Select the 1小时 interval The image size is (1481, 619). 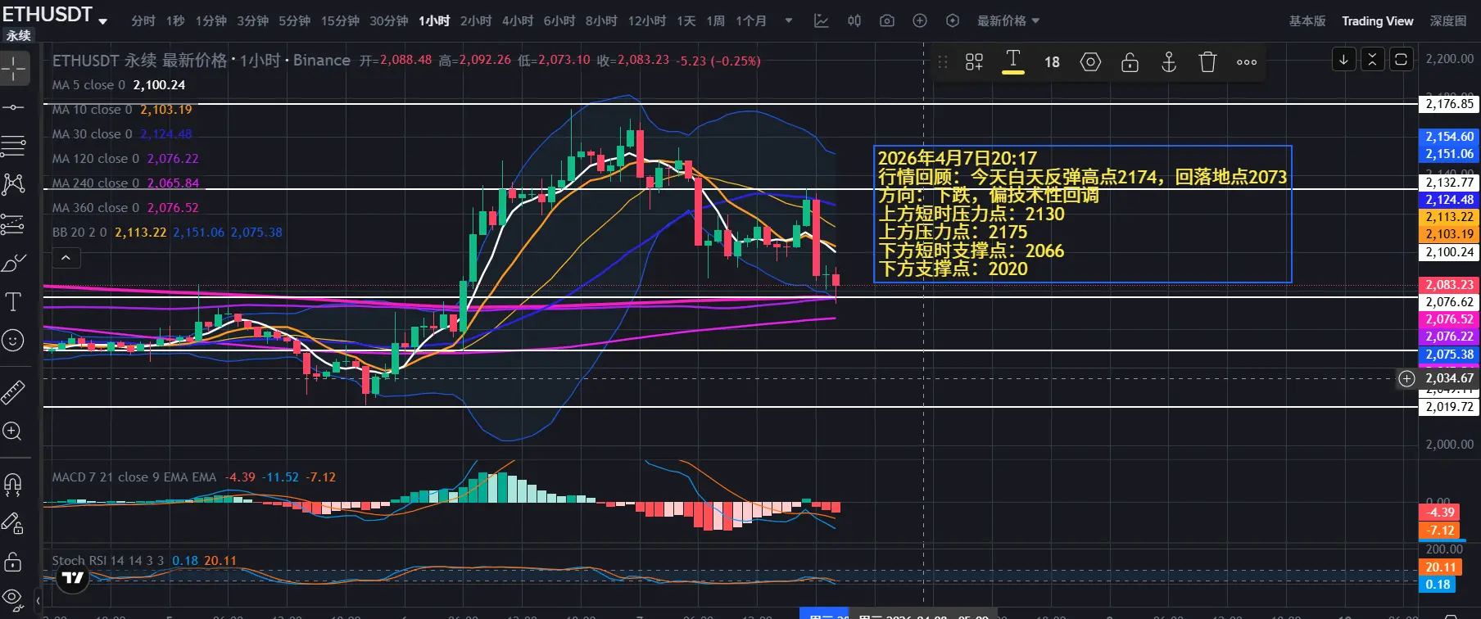pos(434,20)
